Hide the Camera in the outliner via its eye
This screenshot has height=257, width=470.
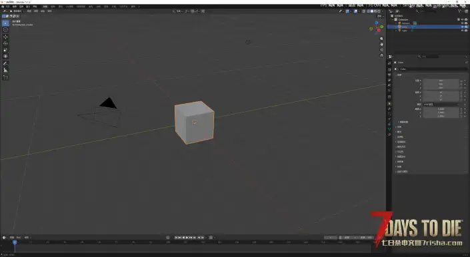462,23
